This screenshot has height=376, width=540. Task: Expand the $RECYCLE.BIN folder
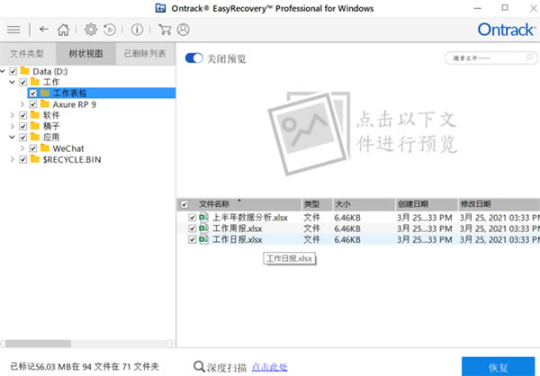[13, 159]
